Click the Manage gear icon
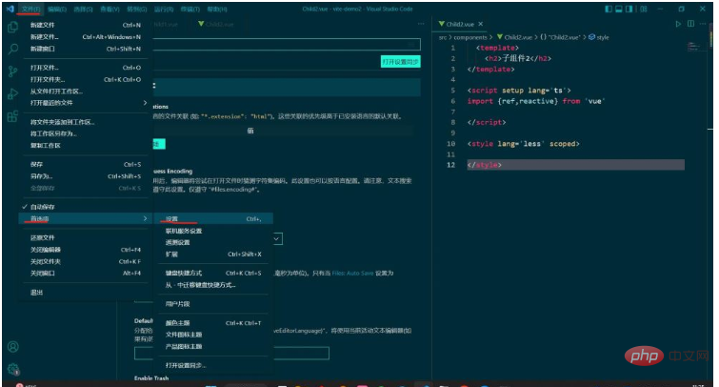719x387 pixels. (x=12, y=369)
